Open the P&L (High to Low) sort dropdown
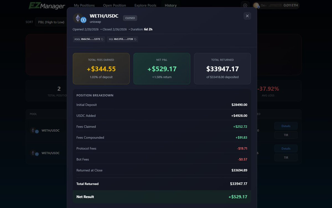 (x=51, y=22)
